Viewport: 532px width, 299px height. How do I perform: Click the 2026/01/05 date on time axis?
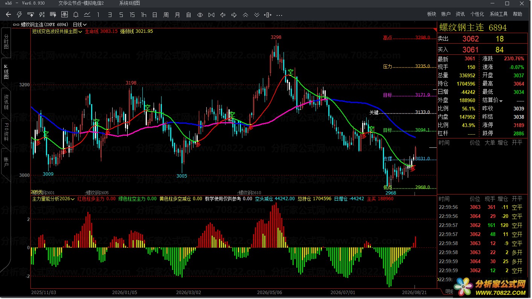tap(125, 292)
